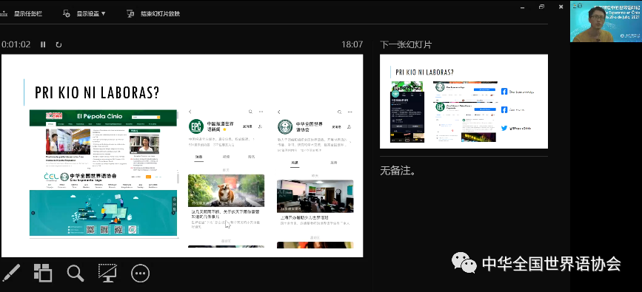
Task: Click the next slide preview thumbnail
Action: pyautogui.click(x=464, y=101)
